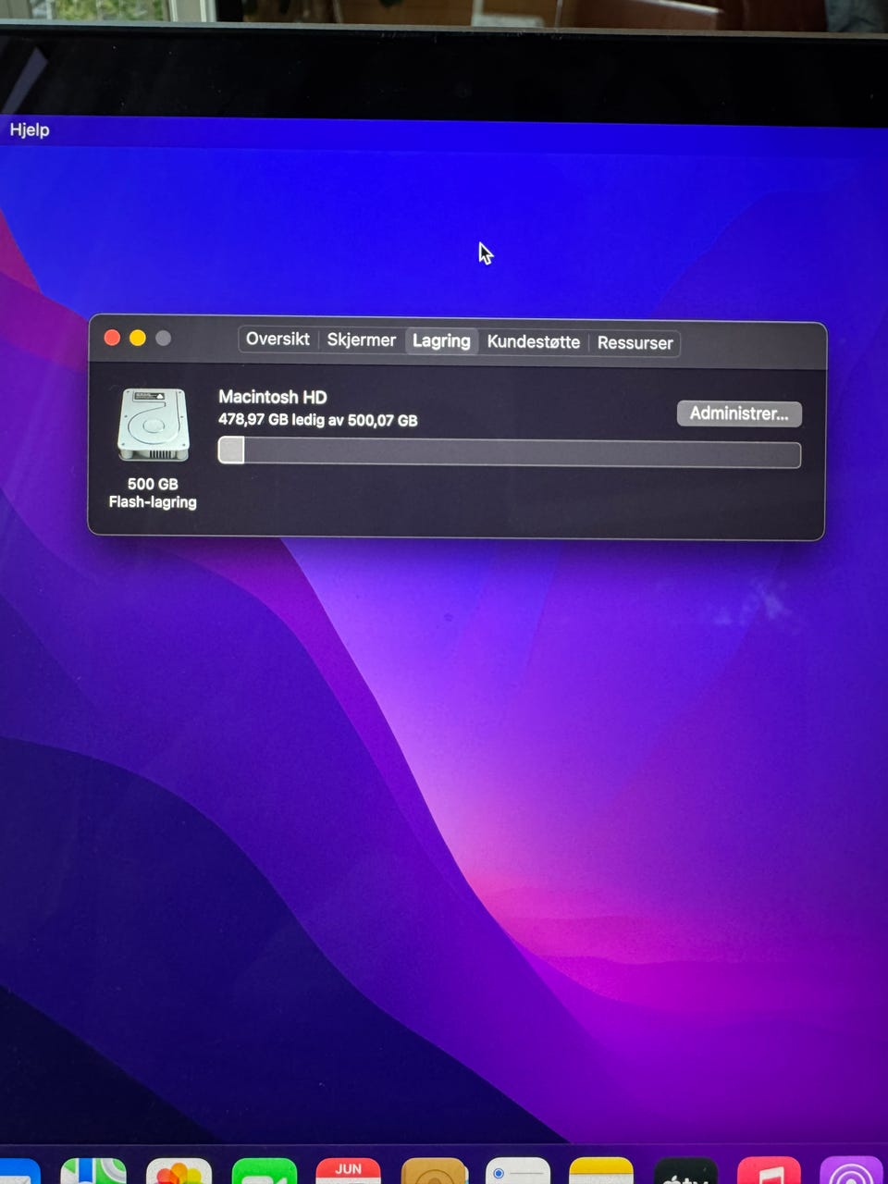Screen dimensions: 888x1184
Task: Open the Skjermer tab
Action: (x=361, y=340)
